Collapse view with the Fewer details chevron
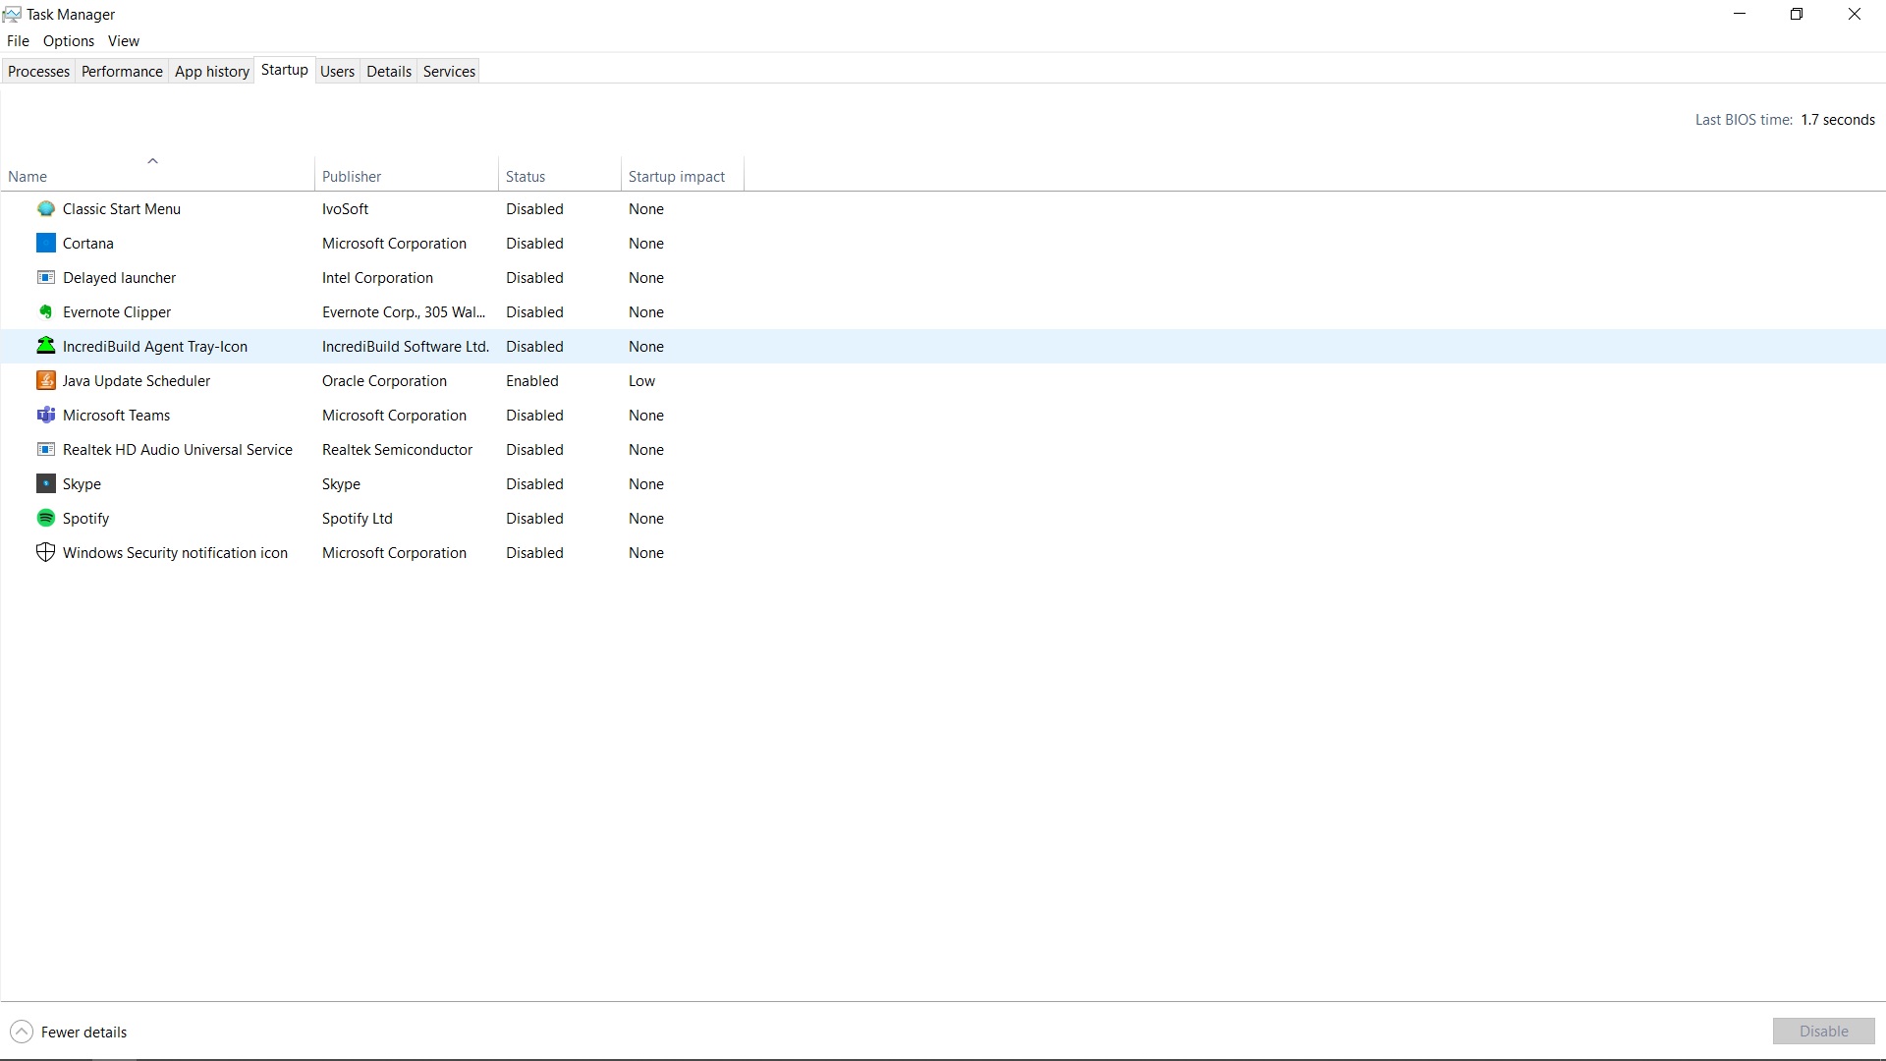The width and height of the screenshot is (1886, 1061). (x=22, y=1032)
